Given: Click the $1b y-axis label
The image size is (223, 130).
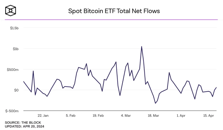Looking at the screenshot, I should [x=15, y=49].
